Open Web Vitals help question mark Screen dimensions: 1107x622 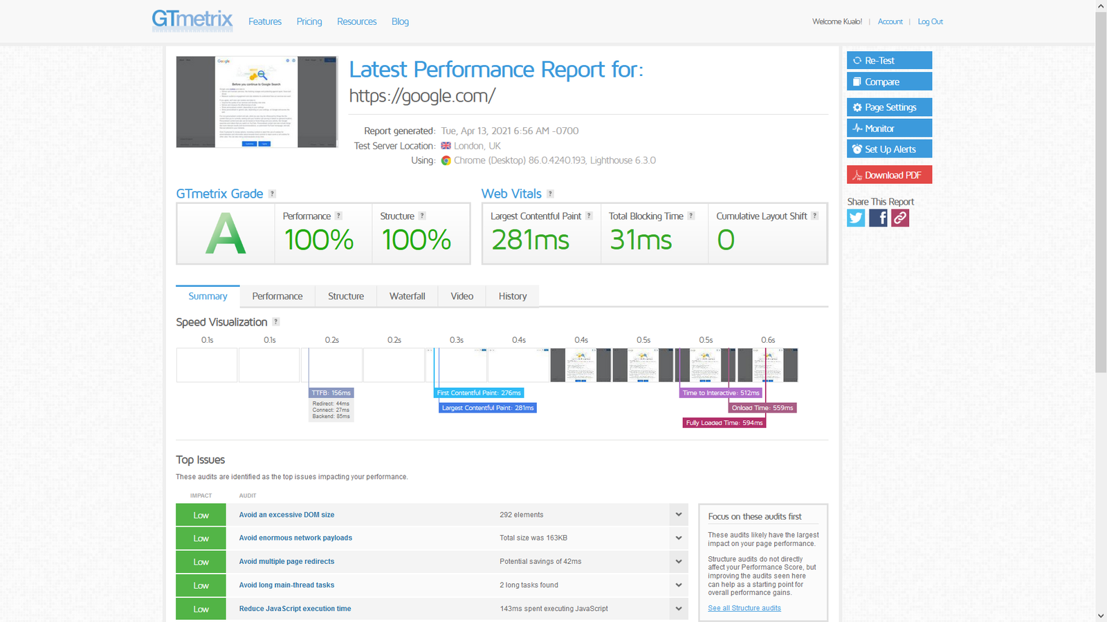[x=550, y=194]
